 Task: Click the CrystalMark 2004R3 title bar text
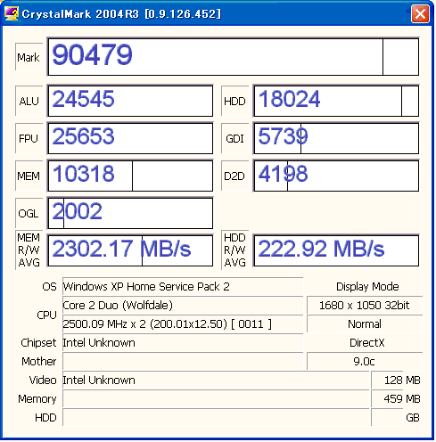pyautogui.click(x=121, y=14)
